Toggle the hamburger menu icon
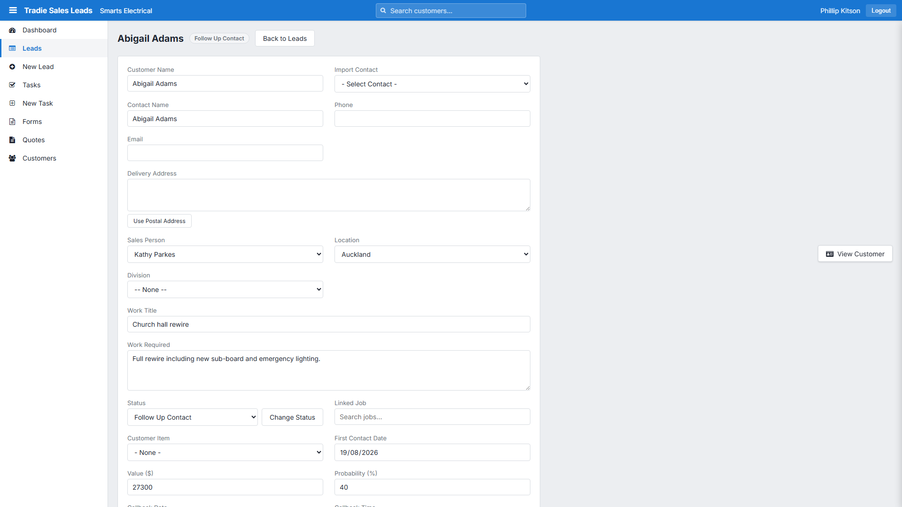This screenshot has height=507, width=902. 13,10
